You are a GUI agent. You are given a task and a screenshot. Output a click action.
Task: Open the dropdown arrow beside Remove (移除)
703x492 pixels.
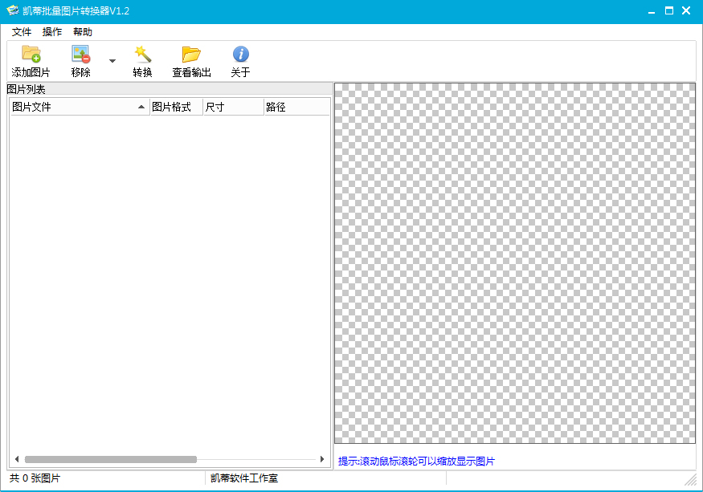point(112,60)
